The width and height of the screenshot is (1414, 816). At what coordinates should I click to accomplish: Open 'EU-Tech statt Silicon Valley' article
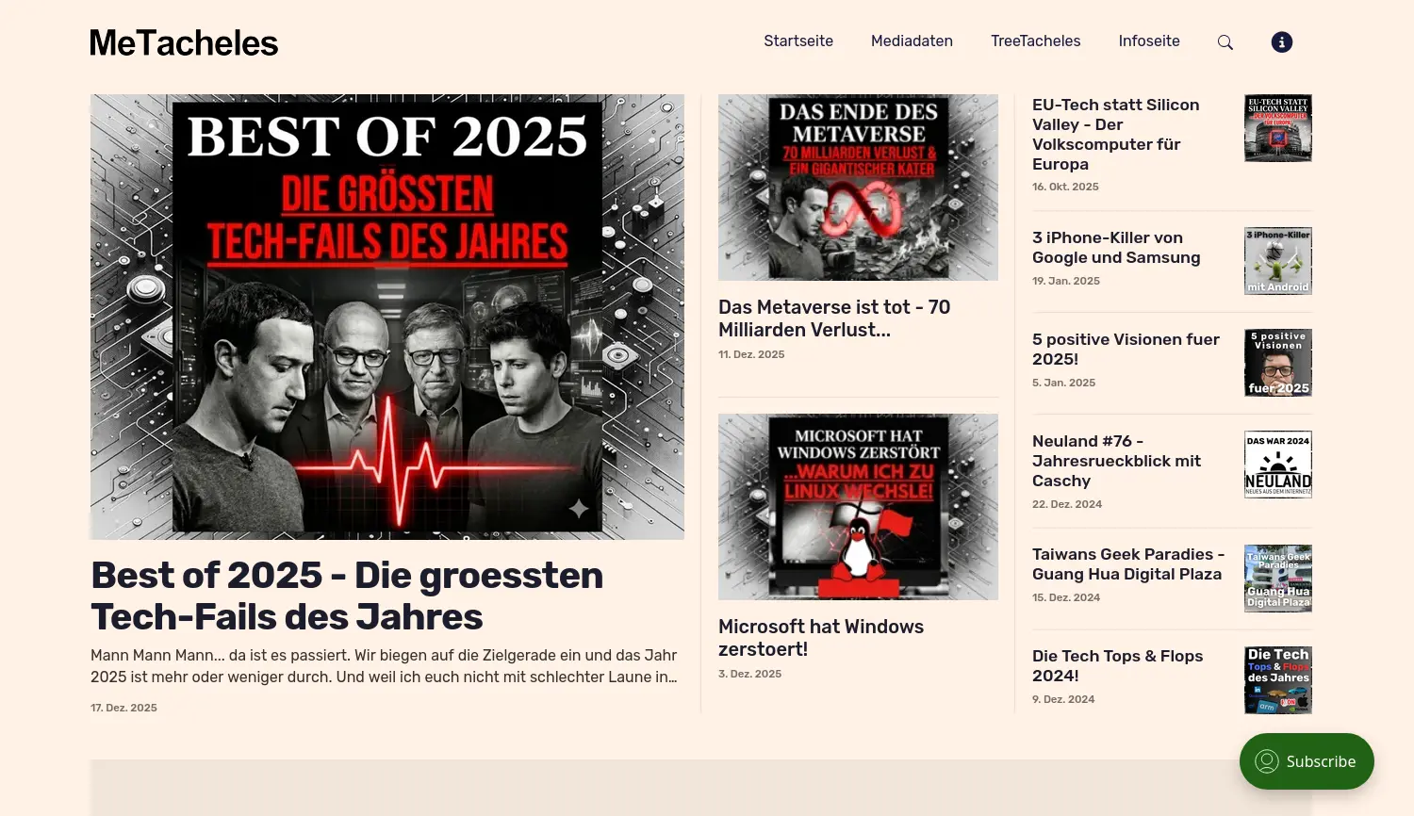(x=1116, y=135)
